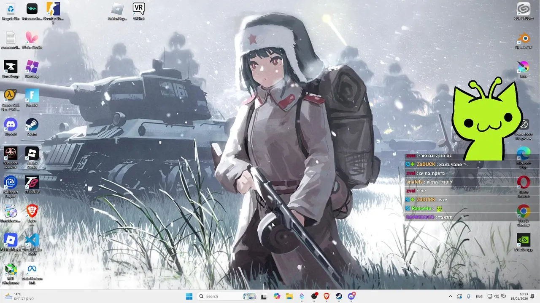This screenshot has width=540, height=303.
Task: Open Brave browser desktop shortcut
Action: (32, 214)
